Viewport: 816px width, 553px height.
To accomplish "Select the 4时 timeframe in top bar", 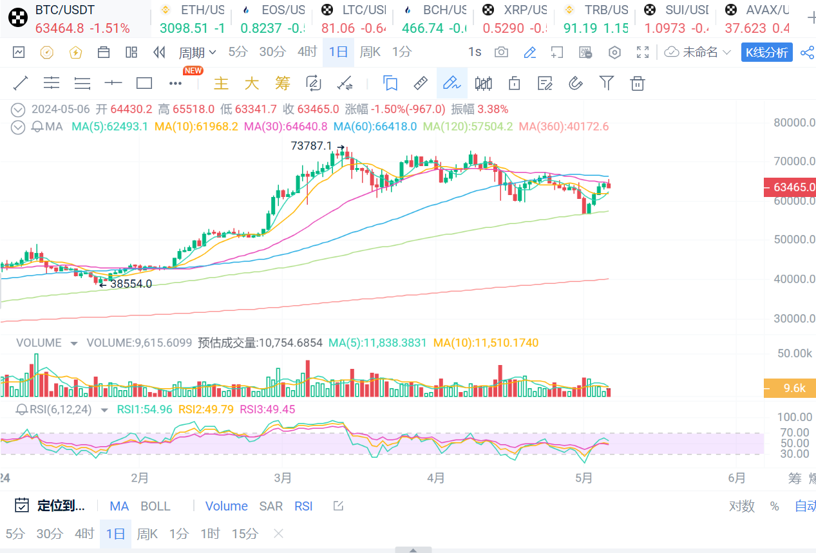I will pyautogui.click(x=307, y=52).
